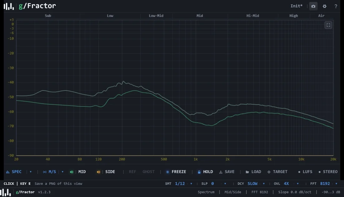Click the g/Fractor logo bars at top
The image size is (344, 197).
(x=9, y=6)
